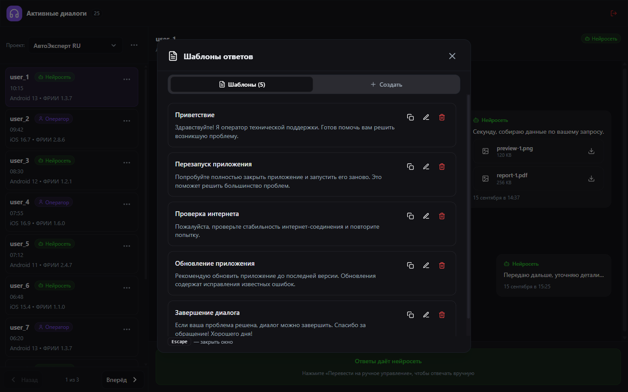Open the Создать tab
This screenshot has width=628, height=392.
click(386, 84)
